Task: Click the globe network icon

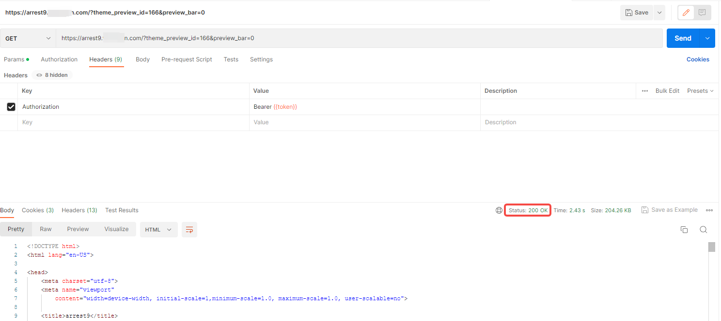Action: tap(499, 210)
